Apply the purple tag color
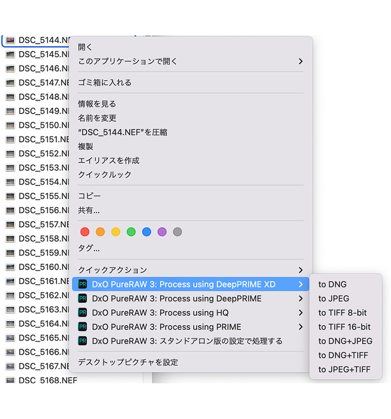The width and height of the screenshot is (391, 419). click(x=162, y=231)
